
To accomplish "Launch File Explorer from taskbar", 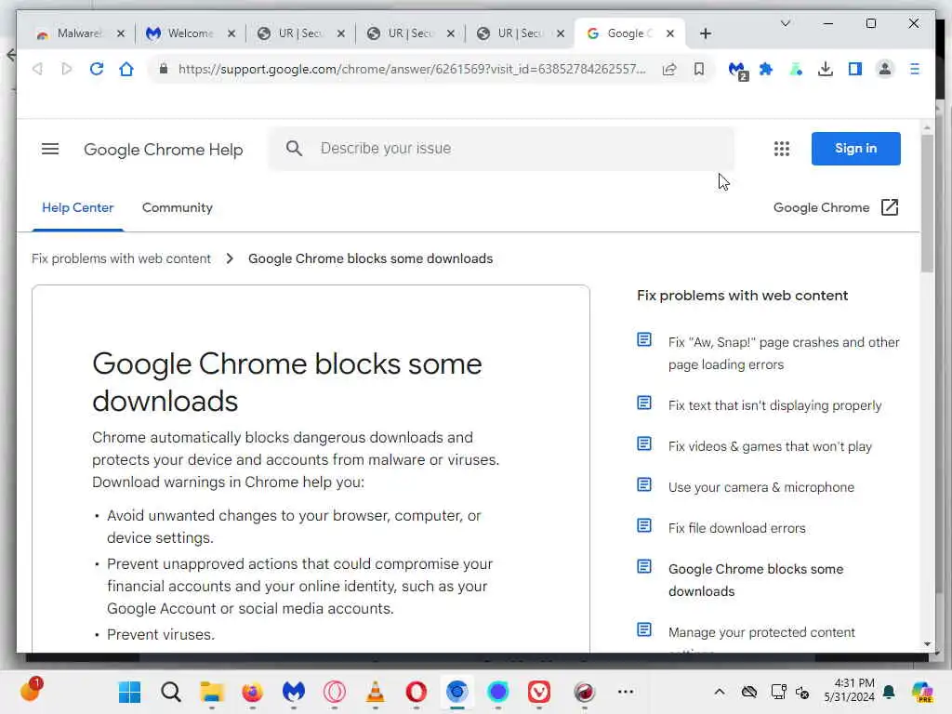I will [x=212, y=692].
